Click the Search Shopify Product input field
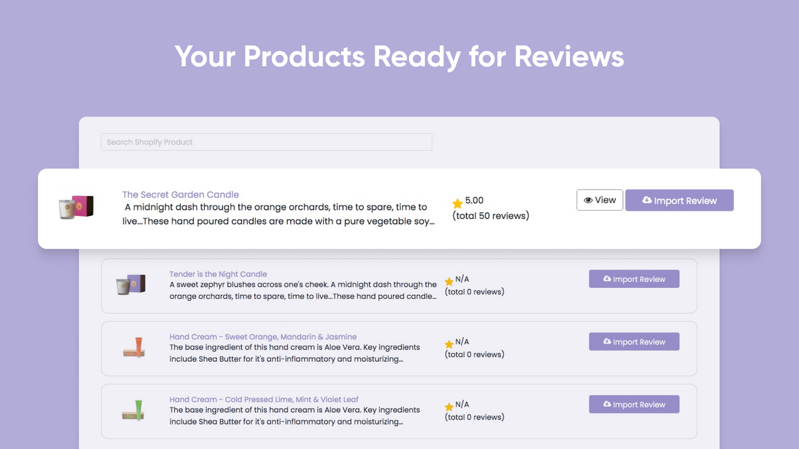799x449 pixels. (x=267, y=142)
